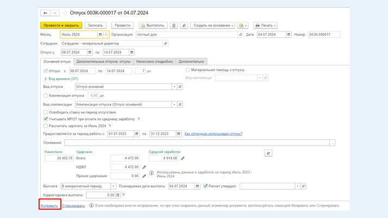Image resolution: width=388 pixels, height=218 pixels.
Task: Open Вид компенсации item link icon
Action: click(x=180, y=105)
